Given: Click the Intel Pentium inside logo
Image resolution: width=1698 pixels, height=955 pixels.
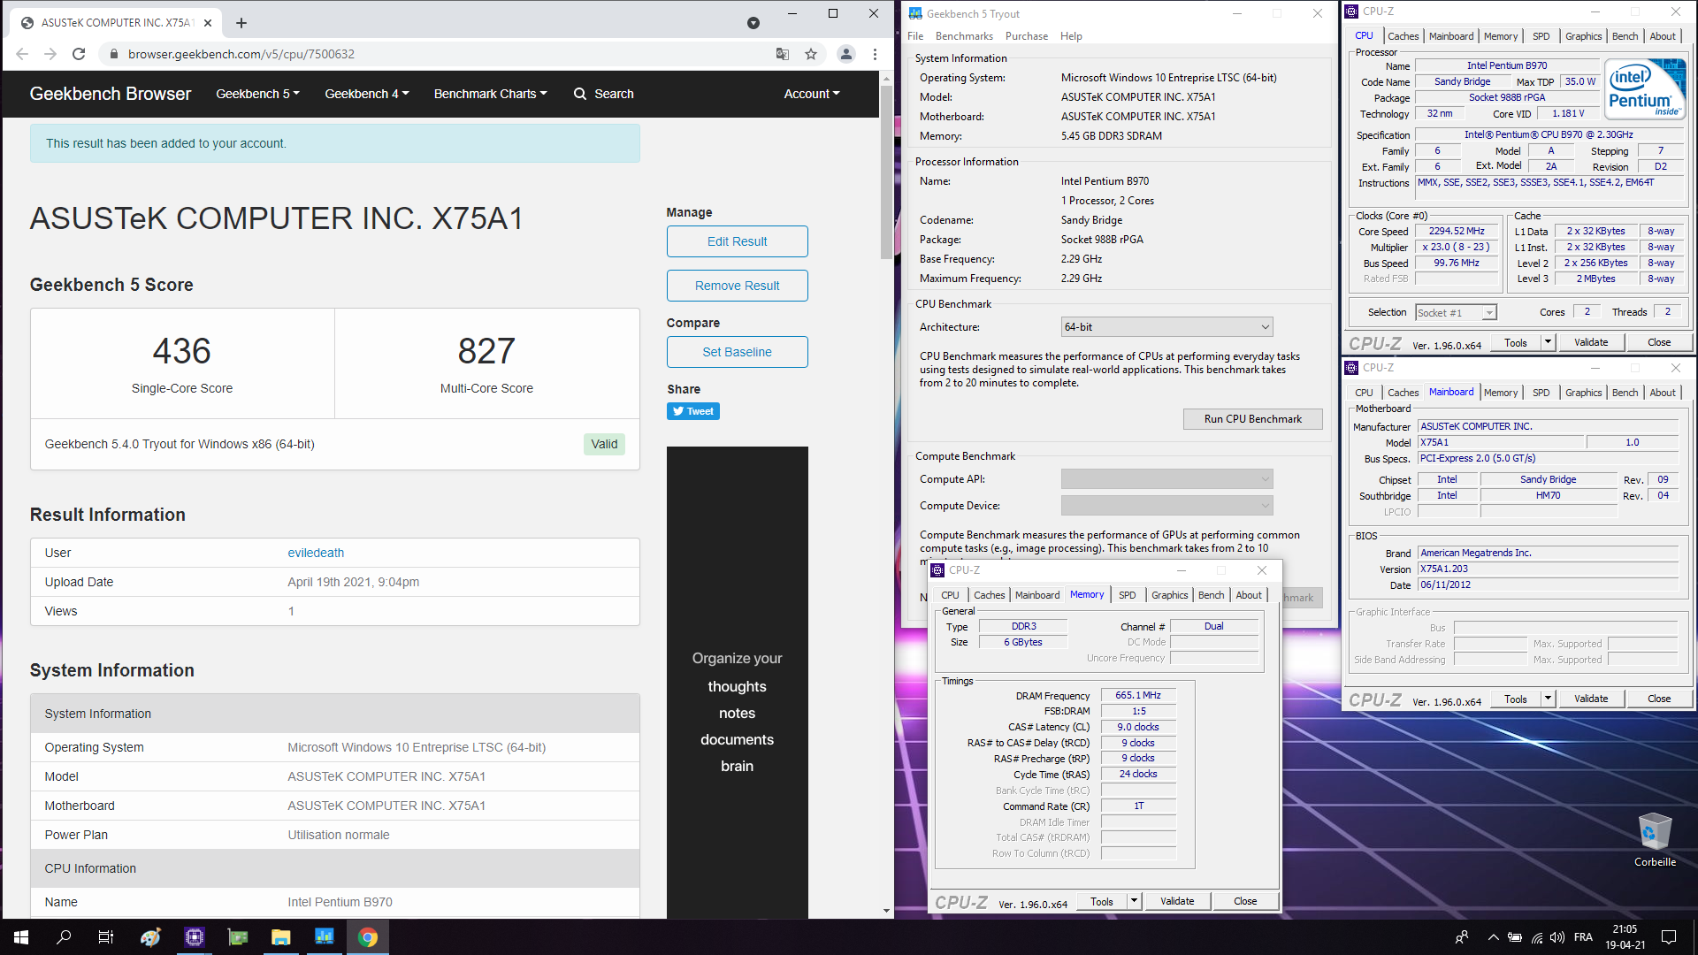Looking at the screenshot, I should click(1645, 89).
